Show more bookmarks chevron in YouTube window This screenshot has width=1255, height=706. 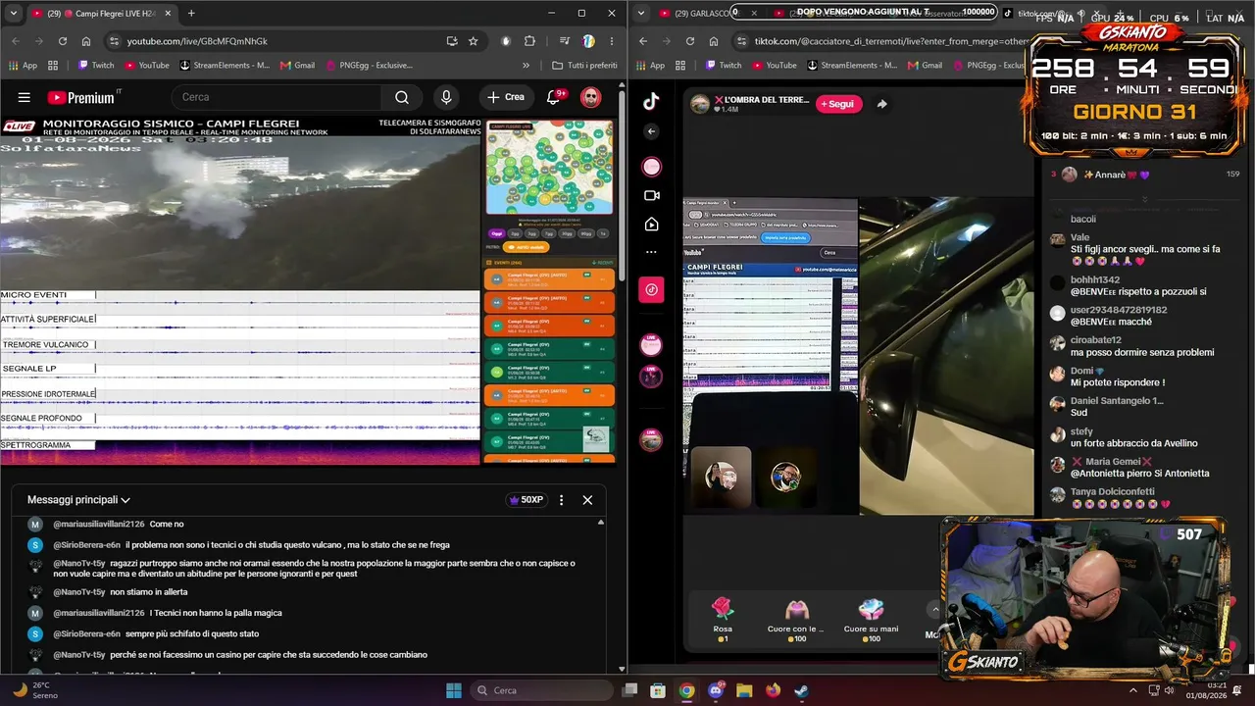pos(526,66)
